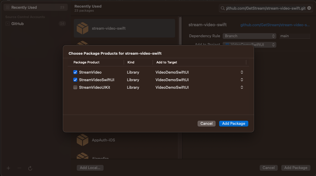Uncheck the StreamVideo product checkbox
The image size is (316, 176).
(x=75, y=72)
